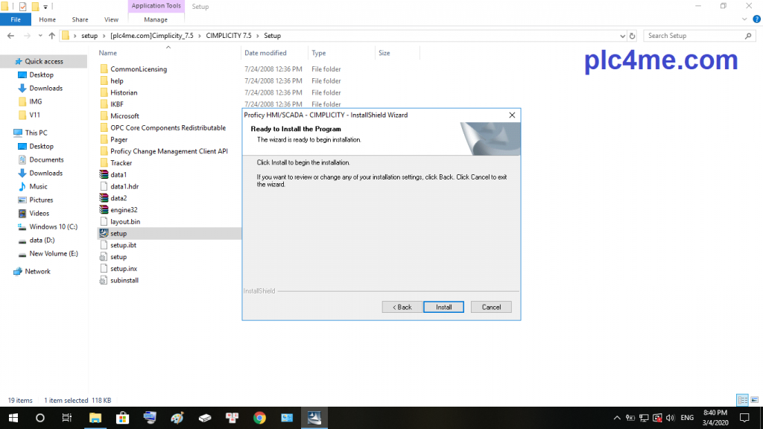Open the Explorer Help question-mark icon
Image resolution: width=763 pixels, height=429 pixels.
755,20
